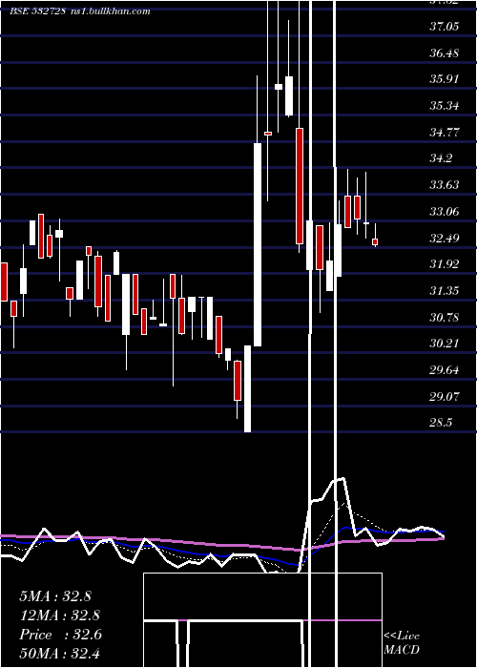Click the 37.05 price axis label
477x668 pixels.
point(444,27)
